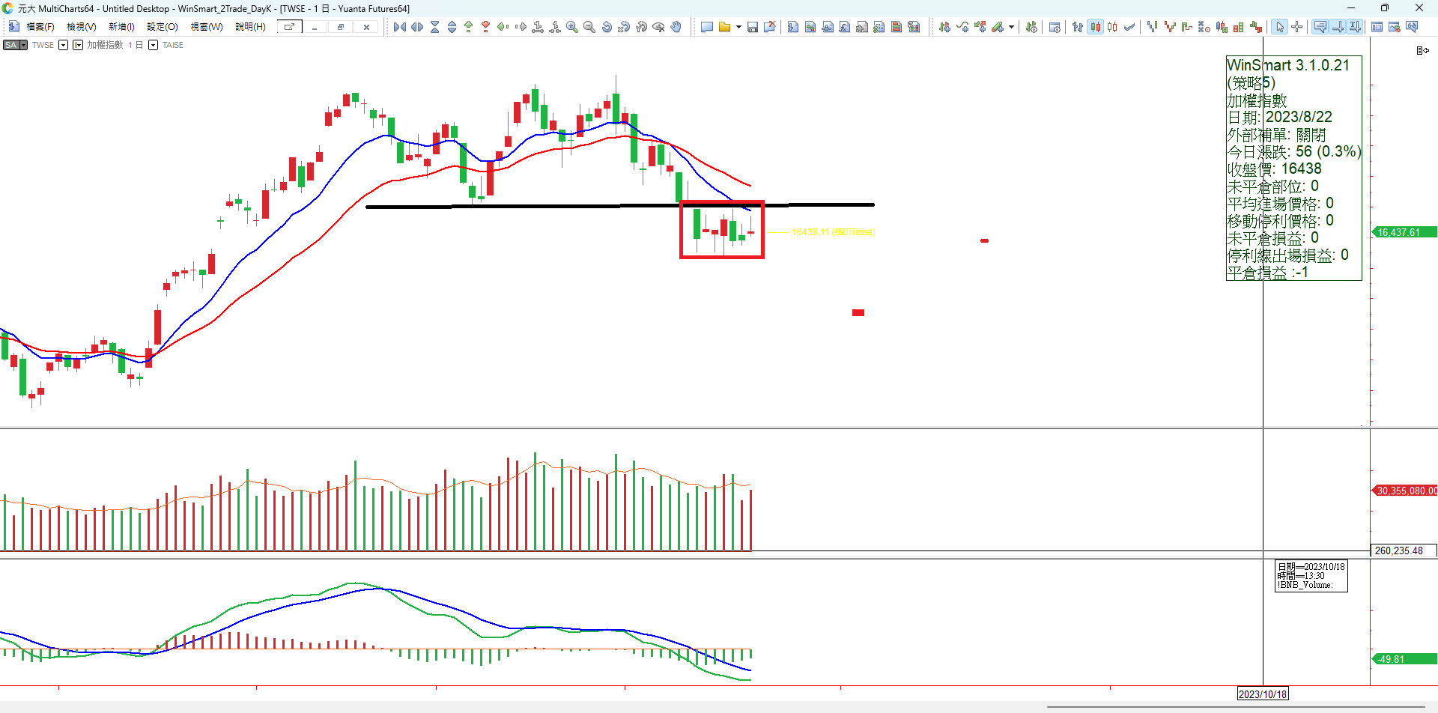Click the 2023/10/18 date marker
The height and width of the screenshot is (713, 1438).
click(1263, 694)
